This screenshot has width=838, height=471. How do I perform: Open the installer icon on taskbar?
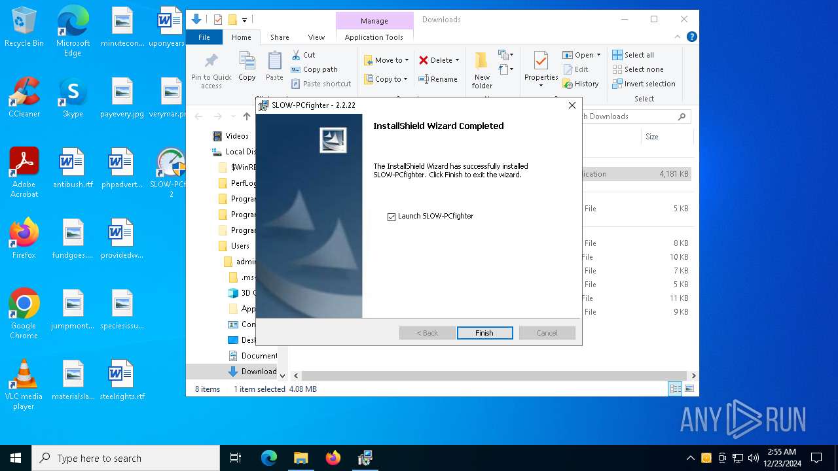(365, 458)
